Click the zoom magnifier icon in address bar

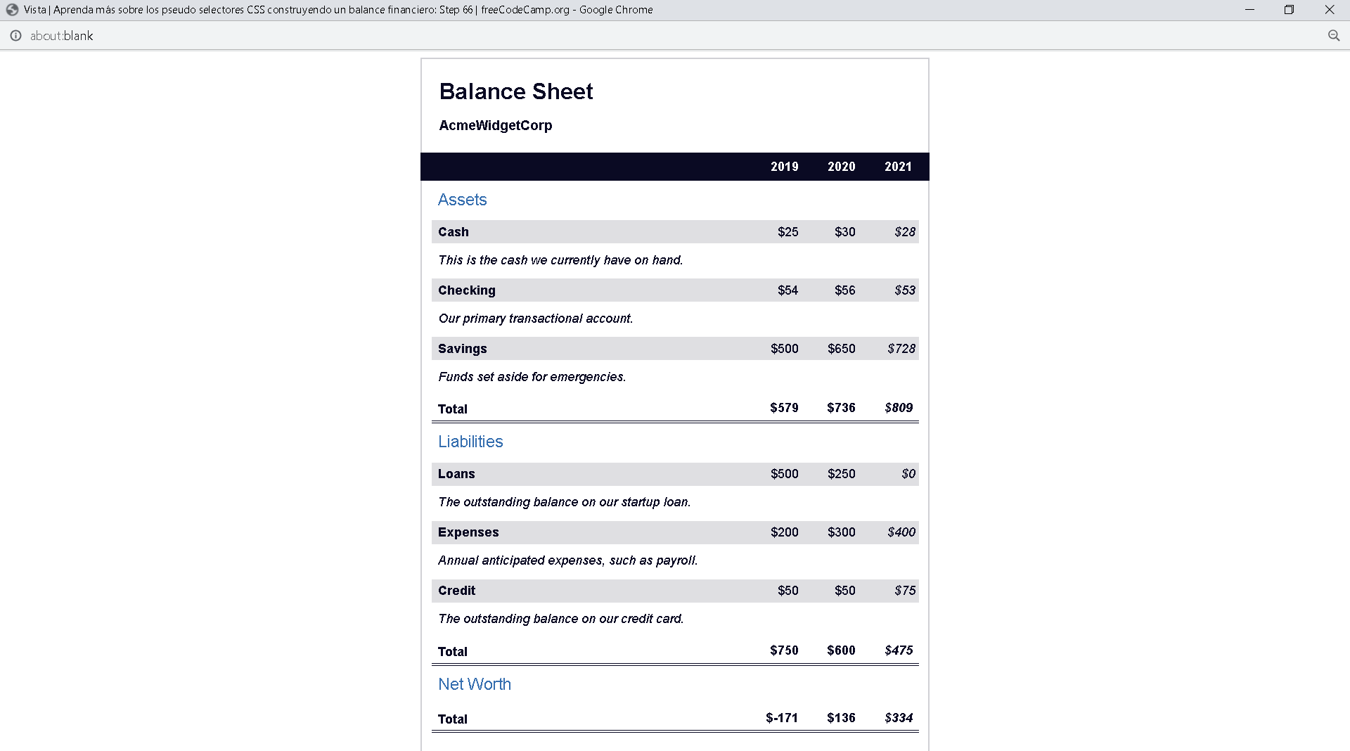coord(1333,36)
